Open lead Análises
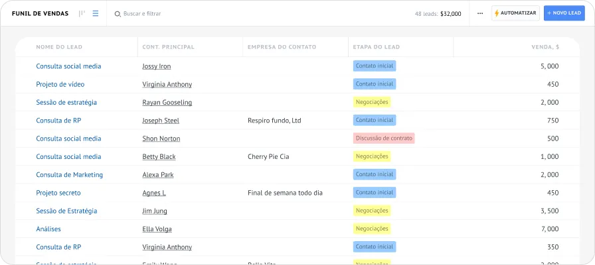595x265 pixels. (48, 229)
